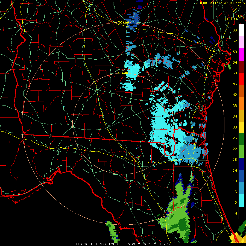Pick the cyan legend swatch
Viewport: 246px width, 246px height.
point(241,200)
